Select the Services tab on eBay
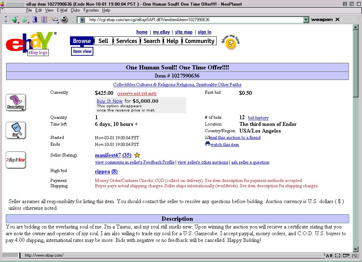Screen dimensions: 362x262 click(127, 41)
